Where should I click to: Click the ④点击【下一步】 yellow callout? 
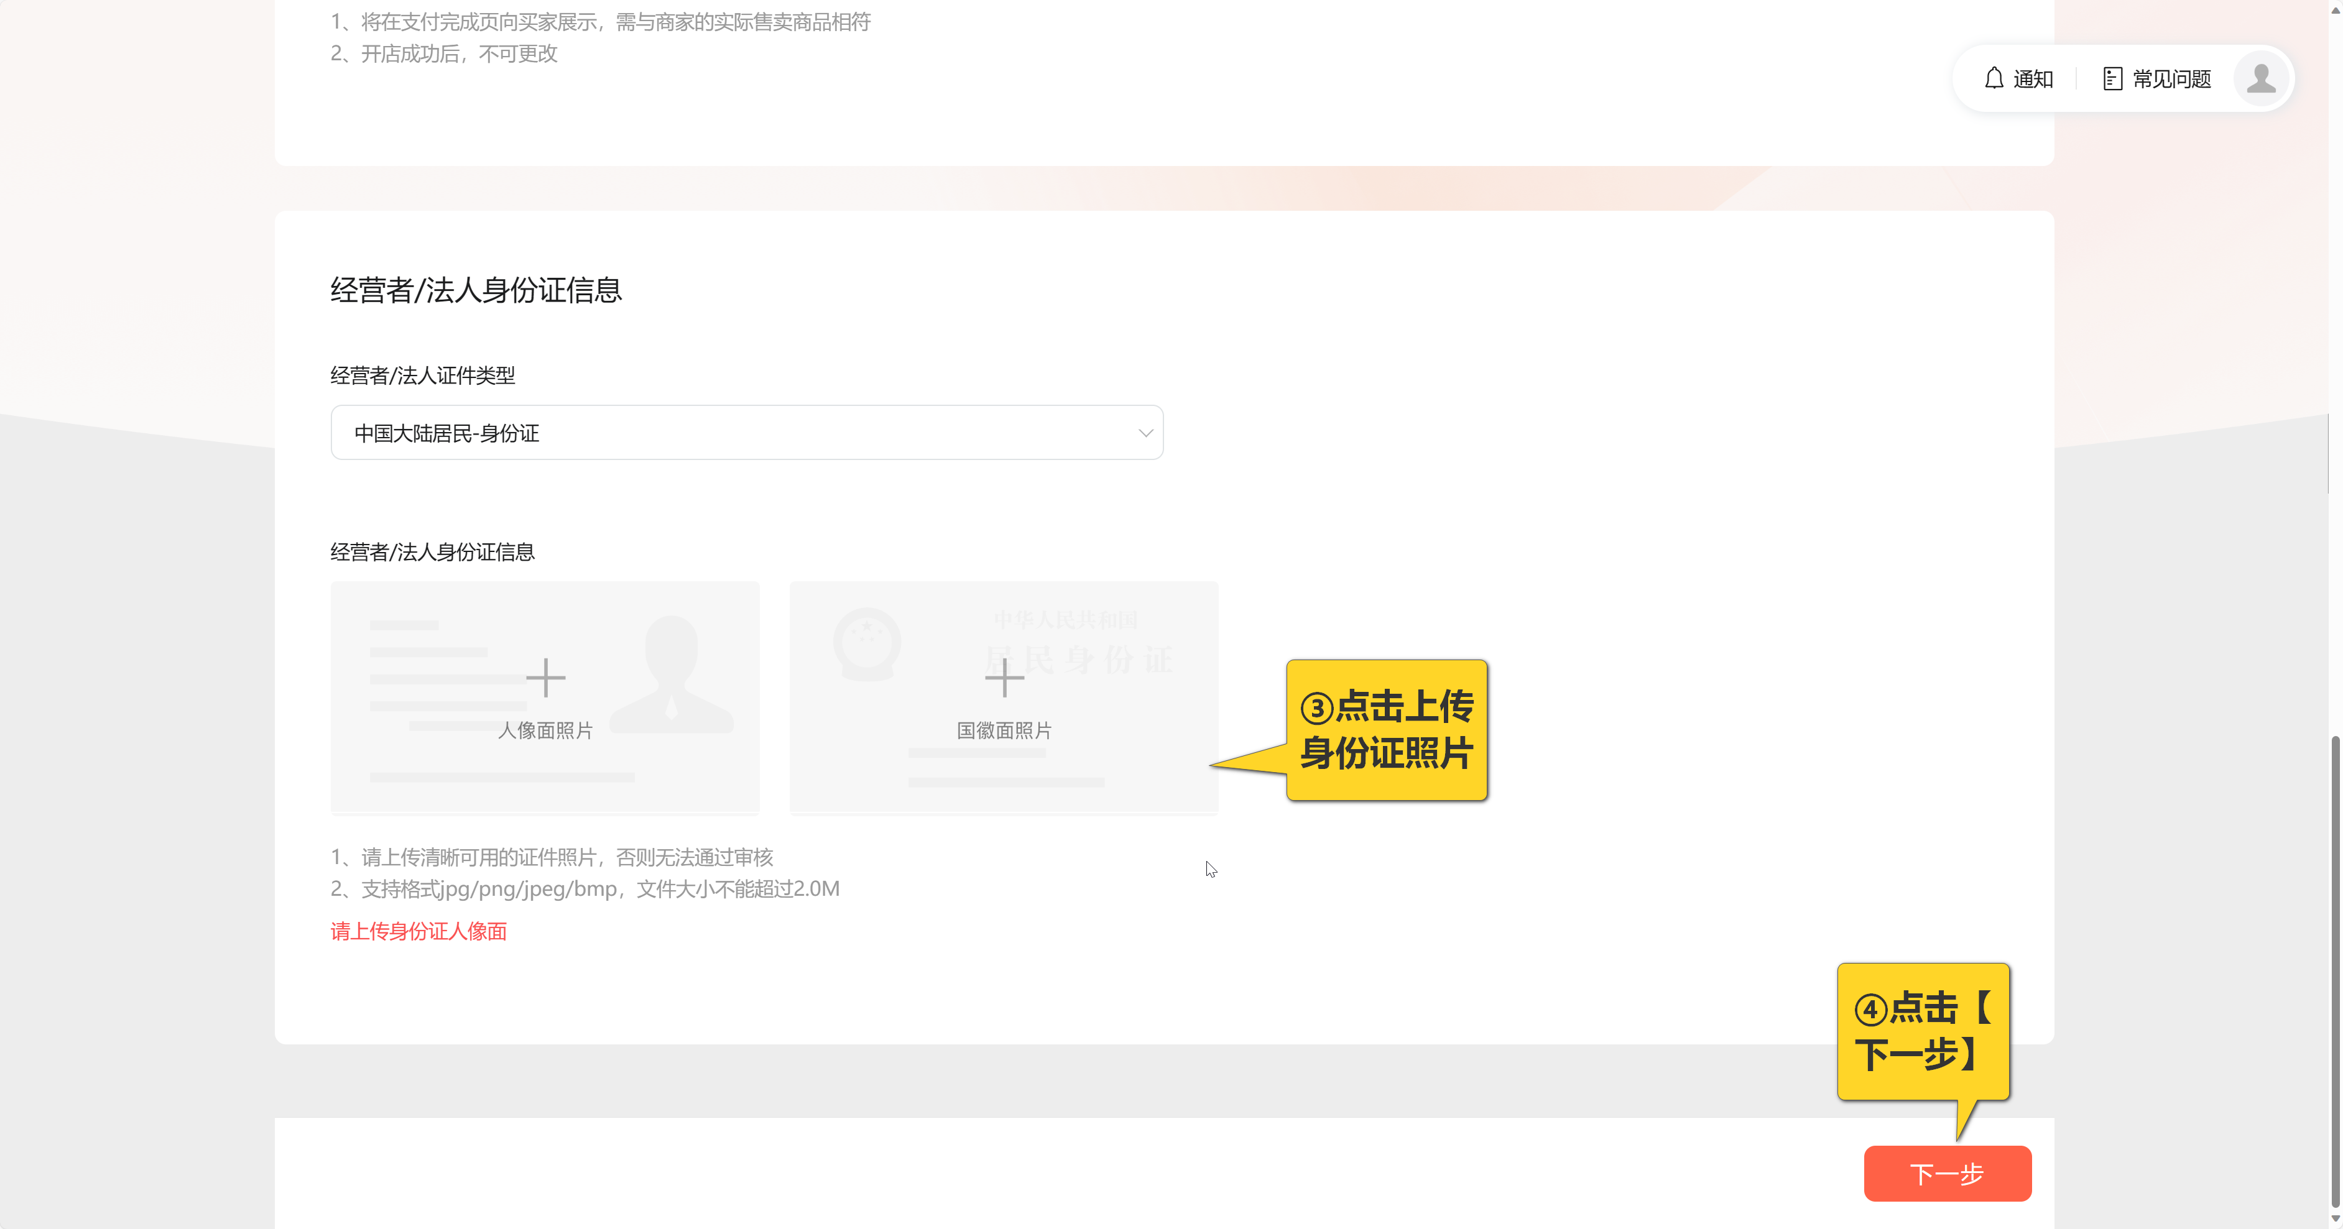coord(1923,1032)
